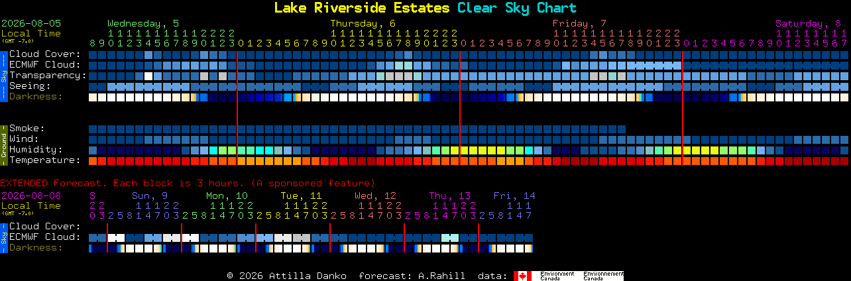Screen dimensions: 851x281
Task: Select the Tue, 11 extended day heading
Action: (301, 196)
